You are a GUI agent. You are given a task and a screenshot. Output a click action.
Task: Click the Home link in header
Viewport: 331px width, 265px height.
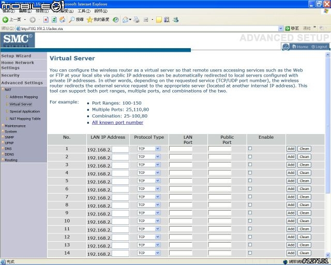(x=300, y=47)
